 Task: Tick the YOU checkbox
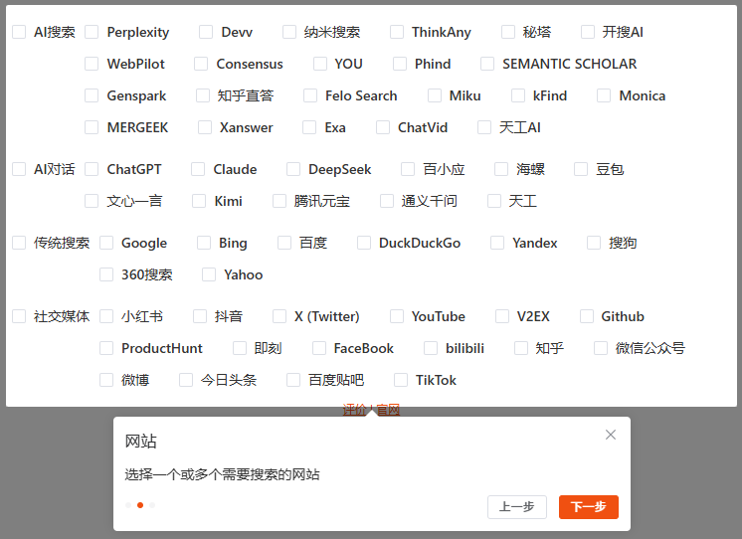[x=320, y=64]
